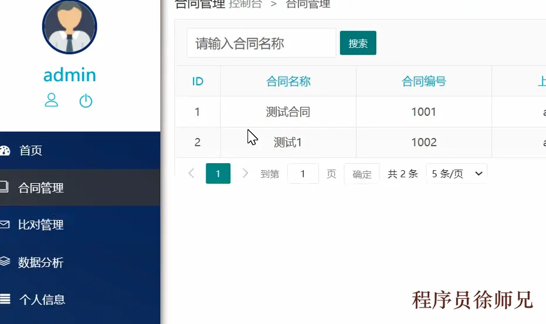The width and height of the screenshot is (546, 324).
Task: Click the 合同名称 column header
Action: (288, 81)
